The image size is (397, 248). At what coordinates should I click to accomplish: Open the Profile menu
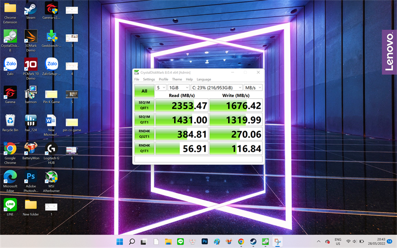coord(164,79)
